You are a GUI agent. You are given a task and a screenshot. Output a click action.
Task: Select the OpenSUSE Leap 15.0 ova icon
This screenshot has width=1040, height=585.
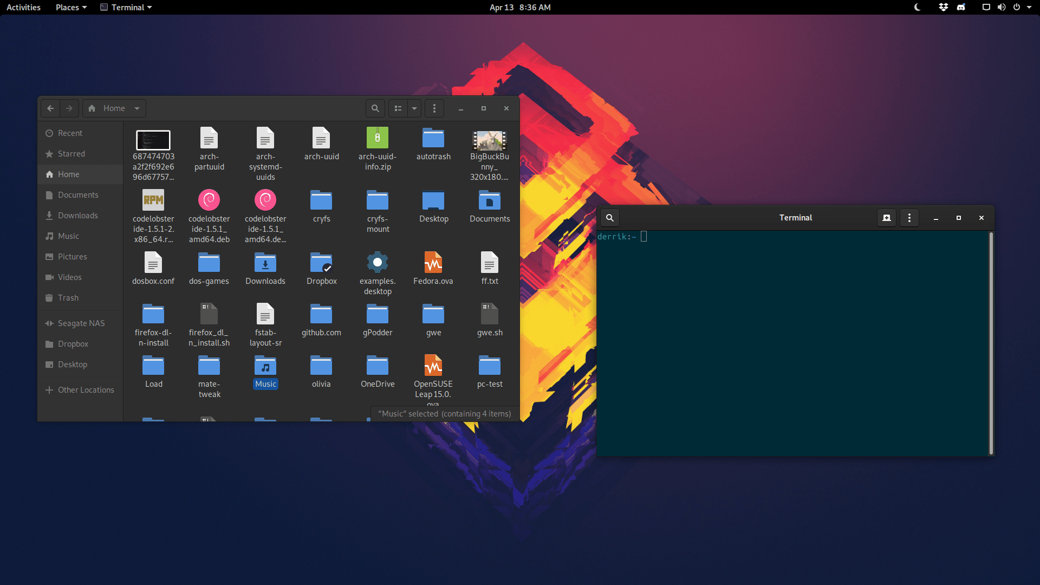(433, 366)
